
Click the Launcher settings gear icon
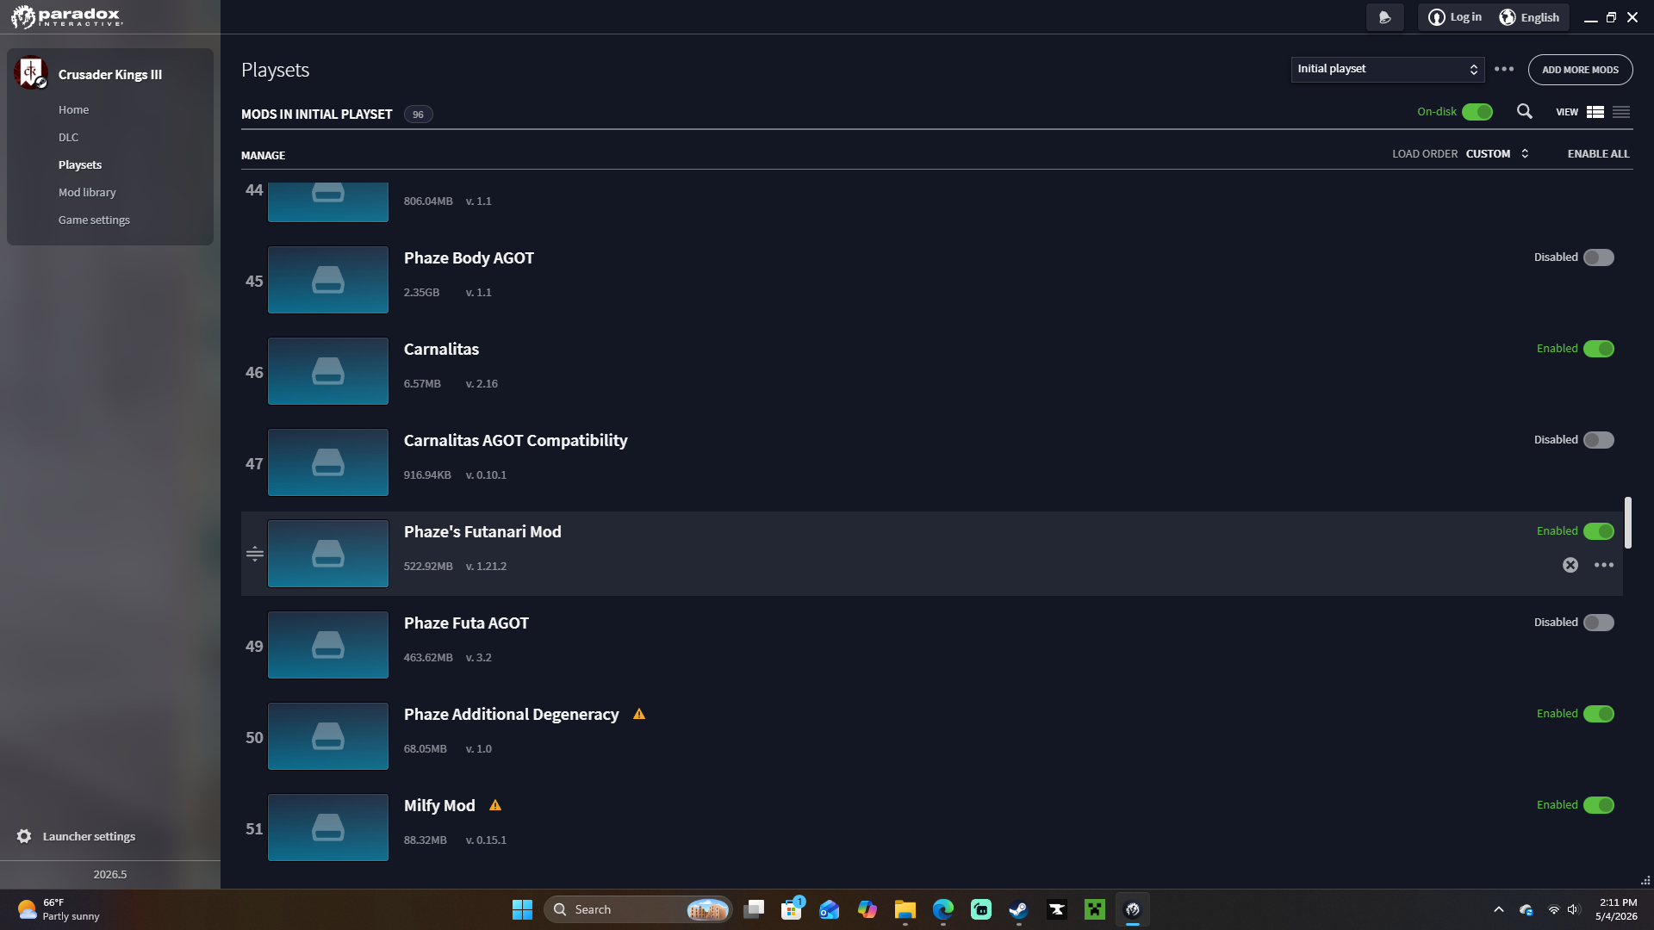point(24,836)
